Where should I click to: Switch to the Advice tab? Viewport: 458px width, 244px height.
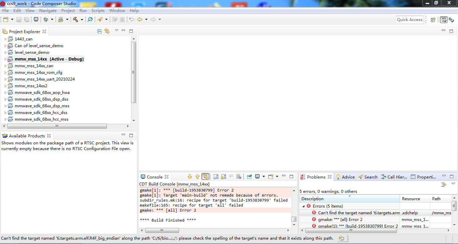click(x=345, y=177)
